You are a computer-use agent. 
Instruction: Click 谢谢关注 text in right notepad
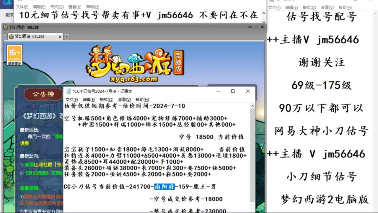(x=322, y=62)
